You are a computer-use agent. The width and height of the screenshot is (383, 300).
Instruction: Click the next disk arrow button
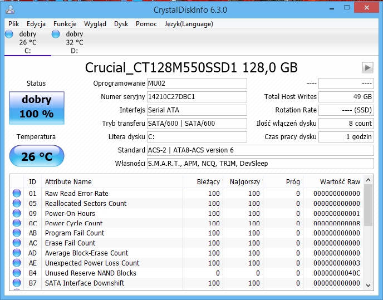(x=367, y=67)
